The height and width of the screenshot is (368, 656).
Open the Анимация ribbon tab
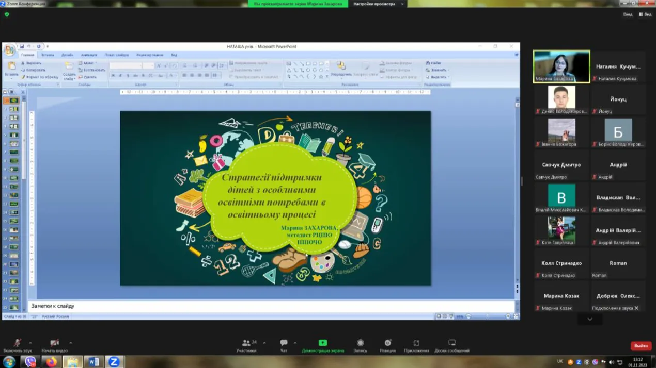click(x=89, y=55)
